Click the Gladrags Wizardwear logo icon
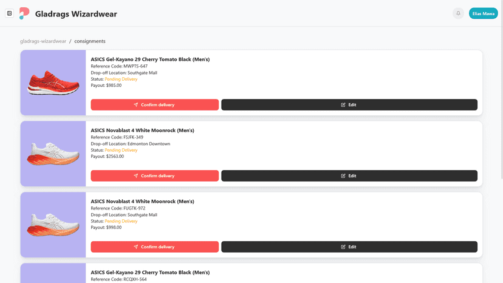The height and width of the screenshot is (283, 503). [x=24, y=13]
